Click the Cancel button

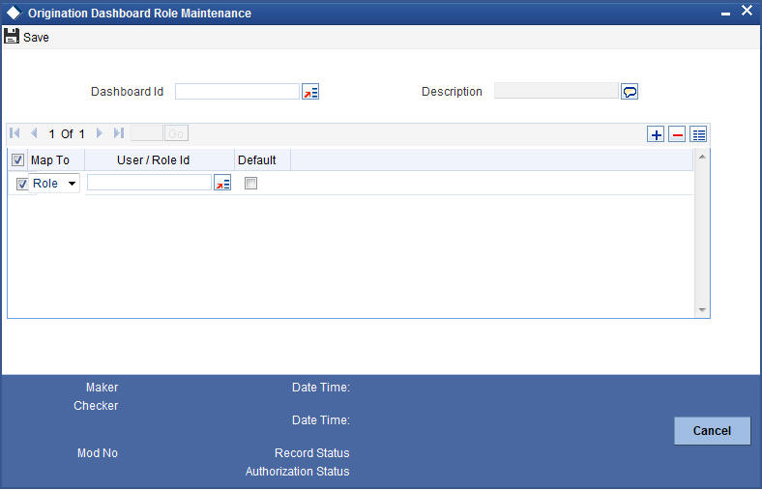pos(712,431)
